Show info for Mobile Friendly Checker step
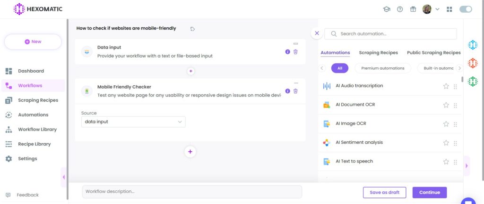Screen dimensions: 484x204 click(x=287, y=91)
